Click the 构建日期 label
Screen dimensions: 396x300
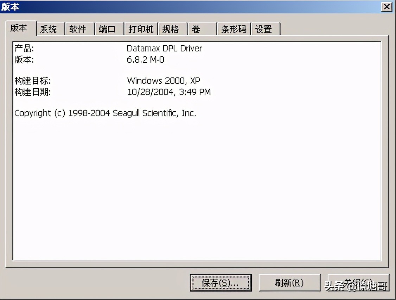(x=32, y=92)
